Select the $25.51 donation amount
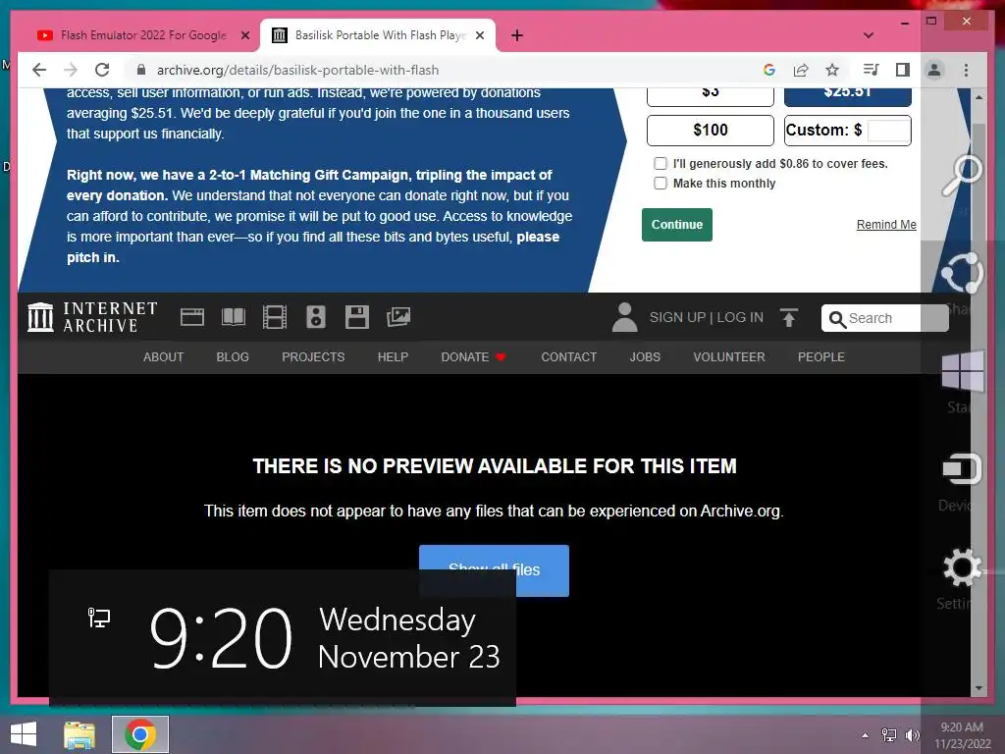 tap(847, 96)
